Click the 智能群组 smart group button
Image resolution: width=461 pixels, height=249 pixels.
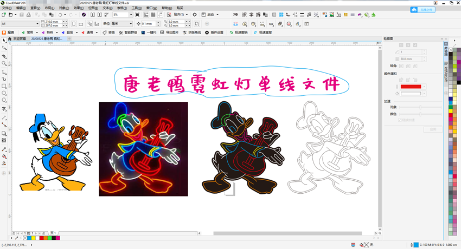point(128,32)
